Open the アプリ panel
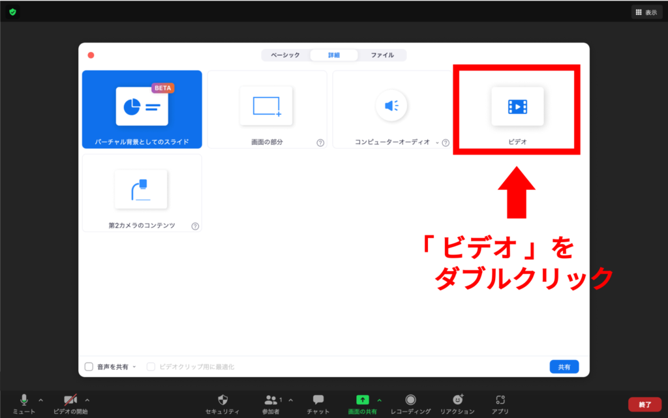 pos(500,404)
